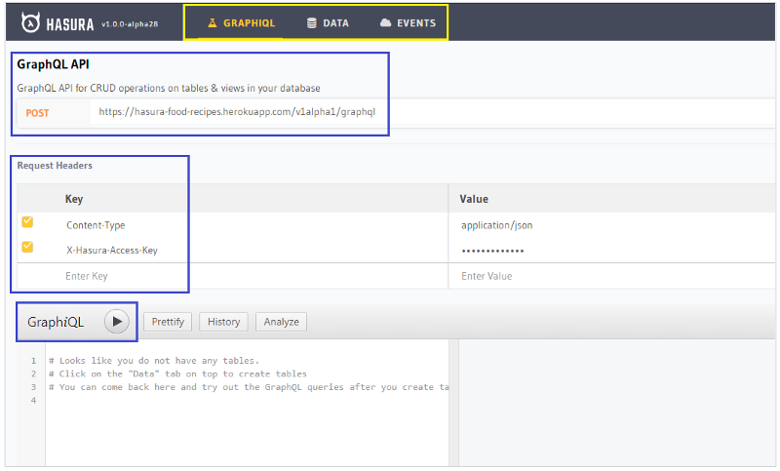Open the Events tab
Image resolution: width=780 pixels, height=471 pixels.
coord(408,22)
